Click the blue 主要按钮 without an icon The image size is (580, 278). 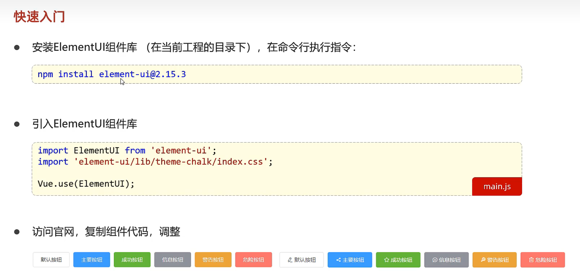(x=92, y=260)
